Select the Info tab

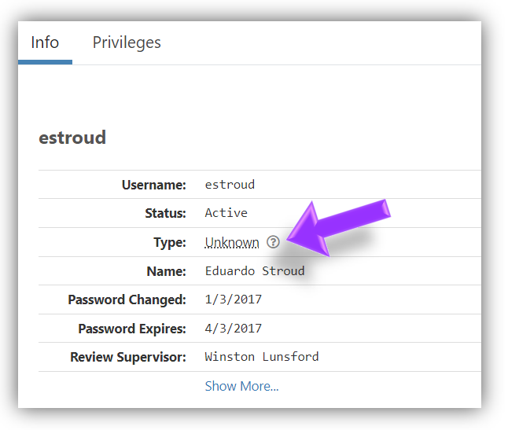(45, 42)
